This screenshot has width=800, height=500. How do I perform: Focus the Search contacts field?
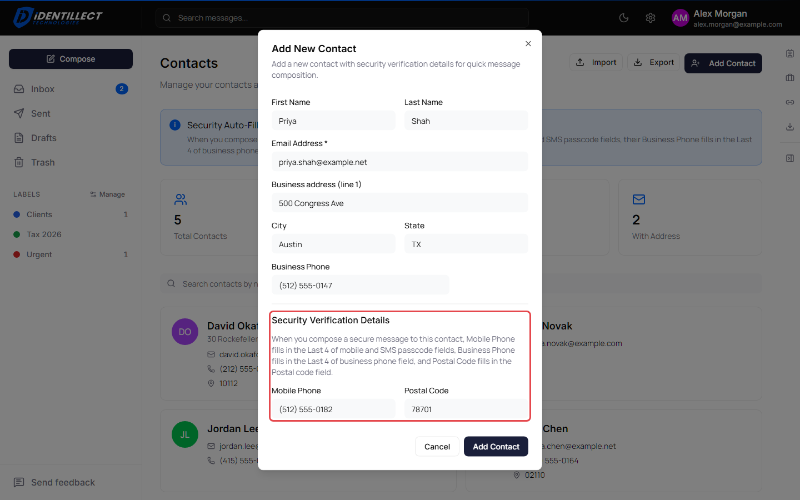(461, 284)
